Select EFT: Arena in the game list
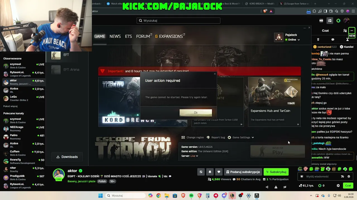 coord(67,70)
